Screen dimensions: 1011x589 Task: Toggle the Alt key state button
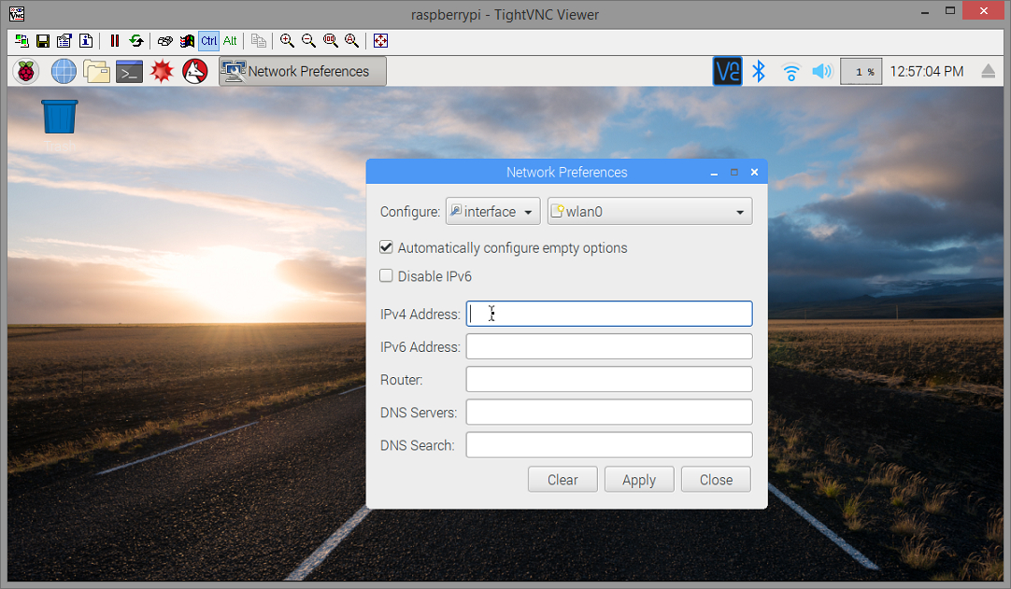(230, 40)
